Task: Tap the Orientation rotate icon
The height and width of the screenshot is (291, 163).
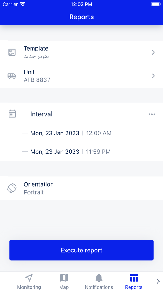Action: tap(12, 188)
